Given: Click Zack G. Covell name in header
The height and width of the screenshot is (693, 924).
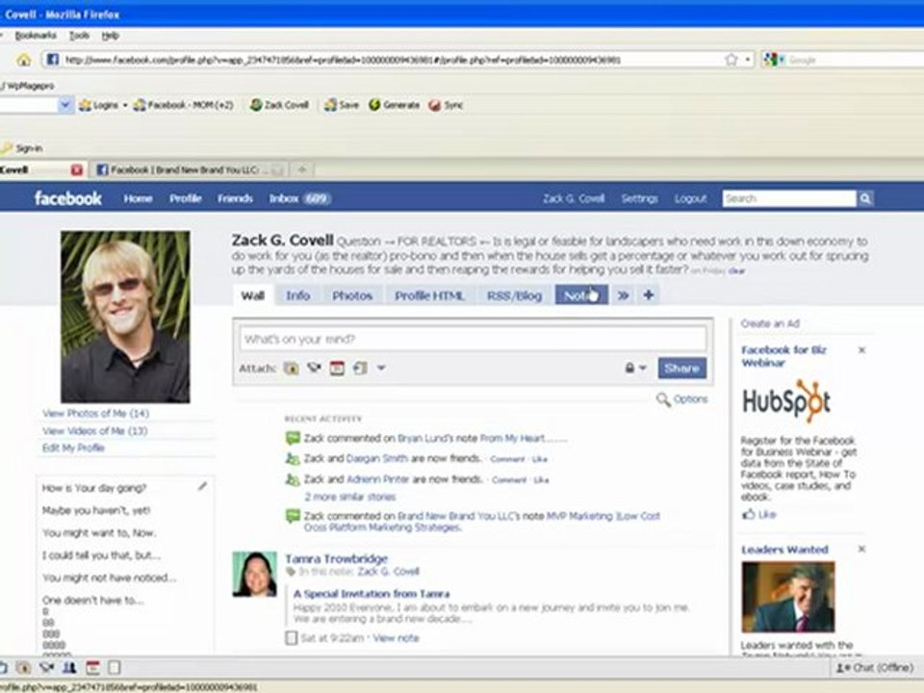Looking at the screenshot, I should pyautogui.click(x=574, y=198).
